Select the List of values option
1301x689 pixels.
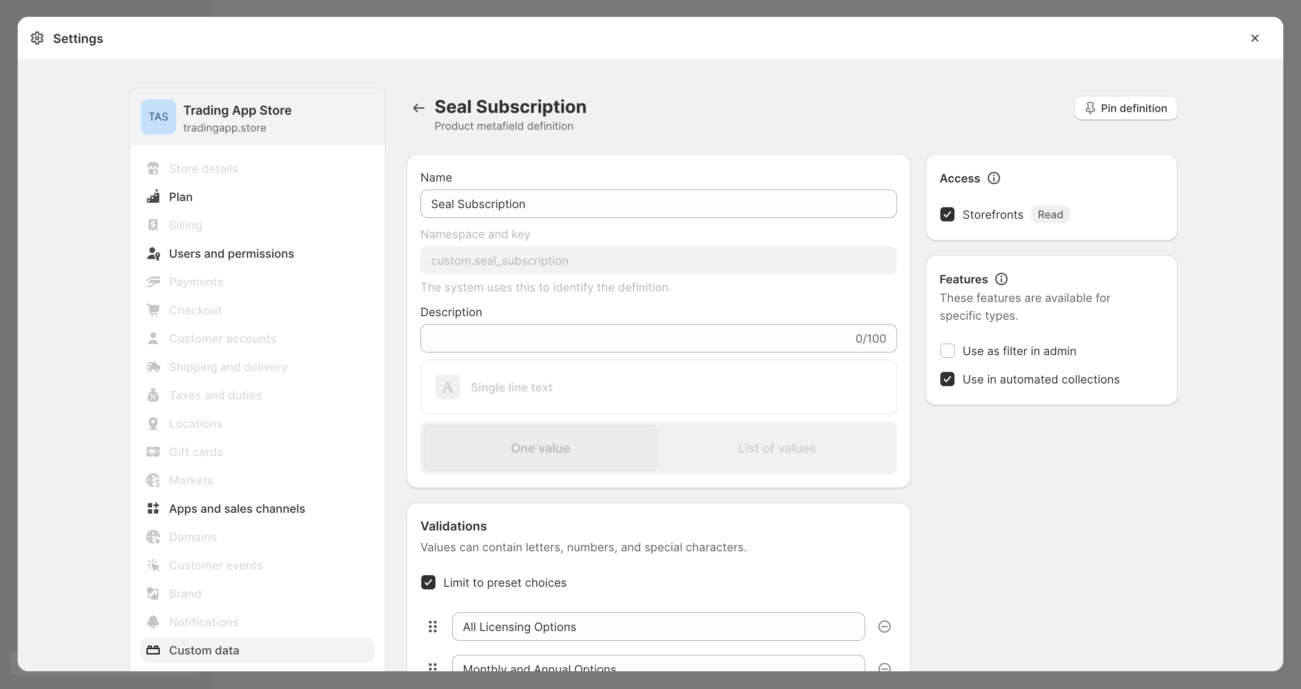coord(776,448)
